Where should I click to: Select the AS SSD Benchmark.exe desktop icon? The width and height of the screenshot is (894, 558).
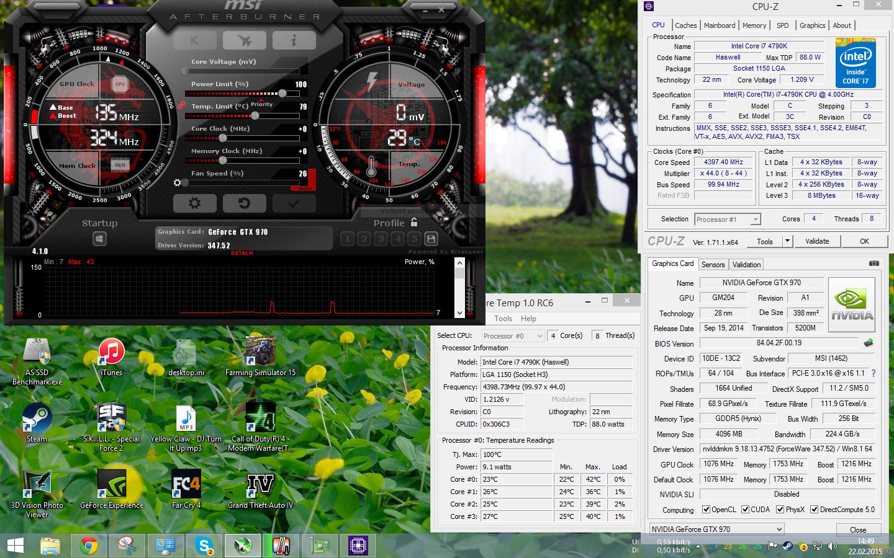(37, 361)
